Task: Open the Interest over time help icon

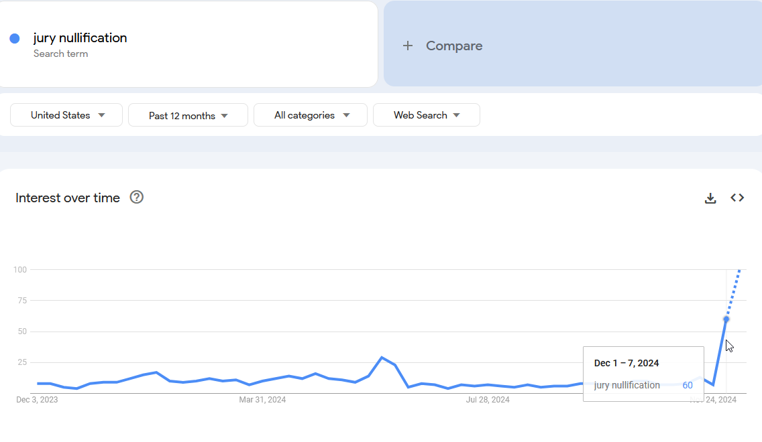Action: (x=137, y=197)
